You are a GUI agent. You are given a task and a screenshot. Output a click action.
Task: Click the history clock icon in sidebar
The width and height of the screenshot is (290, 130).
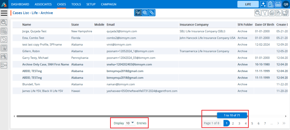click(4, 40)
